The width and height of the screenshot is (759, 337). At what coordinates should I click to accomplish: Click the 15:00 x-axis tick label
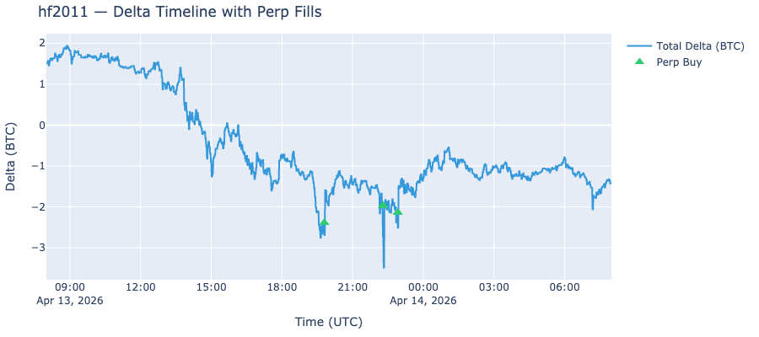(x=211, y=287)
